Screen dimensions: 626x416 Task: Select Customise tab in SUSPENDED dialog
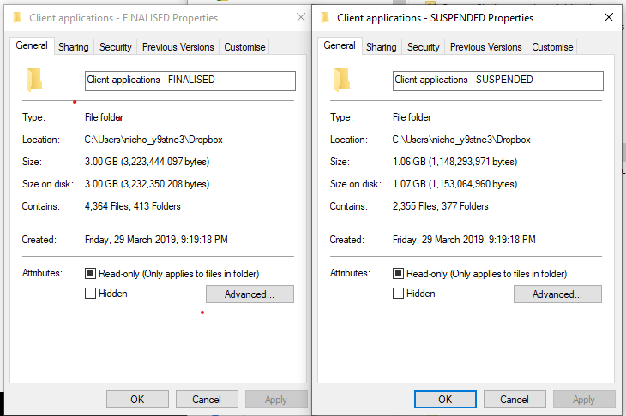click(x=552, y=47)
